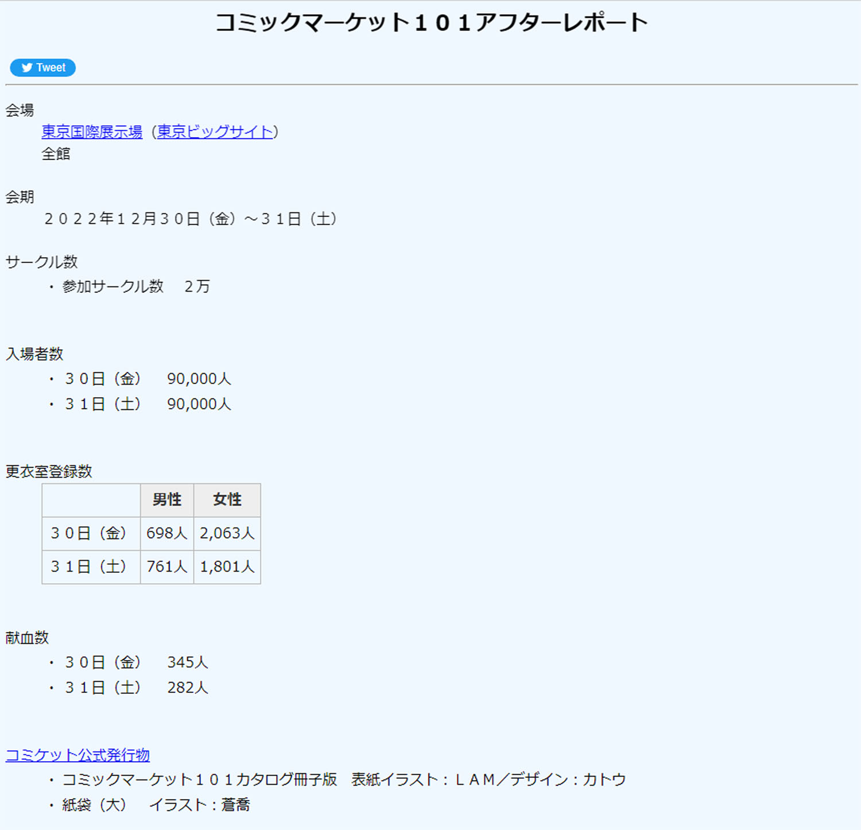Click the サークル数 section heading
Screen dimensions: 861x830
[42, 262]
